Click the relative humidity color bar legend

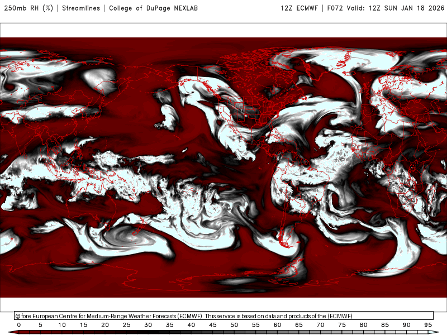point(224,332)
